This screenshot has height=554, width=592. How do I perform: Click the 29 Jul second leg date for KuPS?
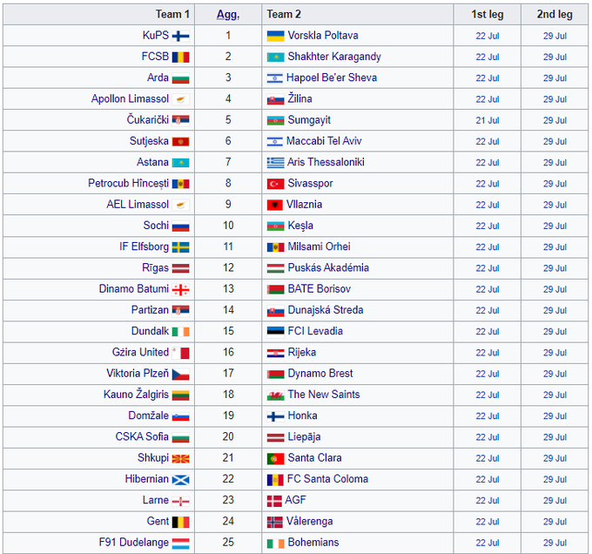click(x=555, y=36)
